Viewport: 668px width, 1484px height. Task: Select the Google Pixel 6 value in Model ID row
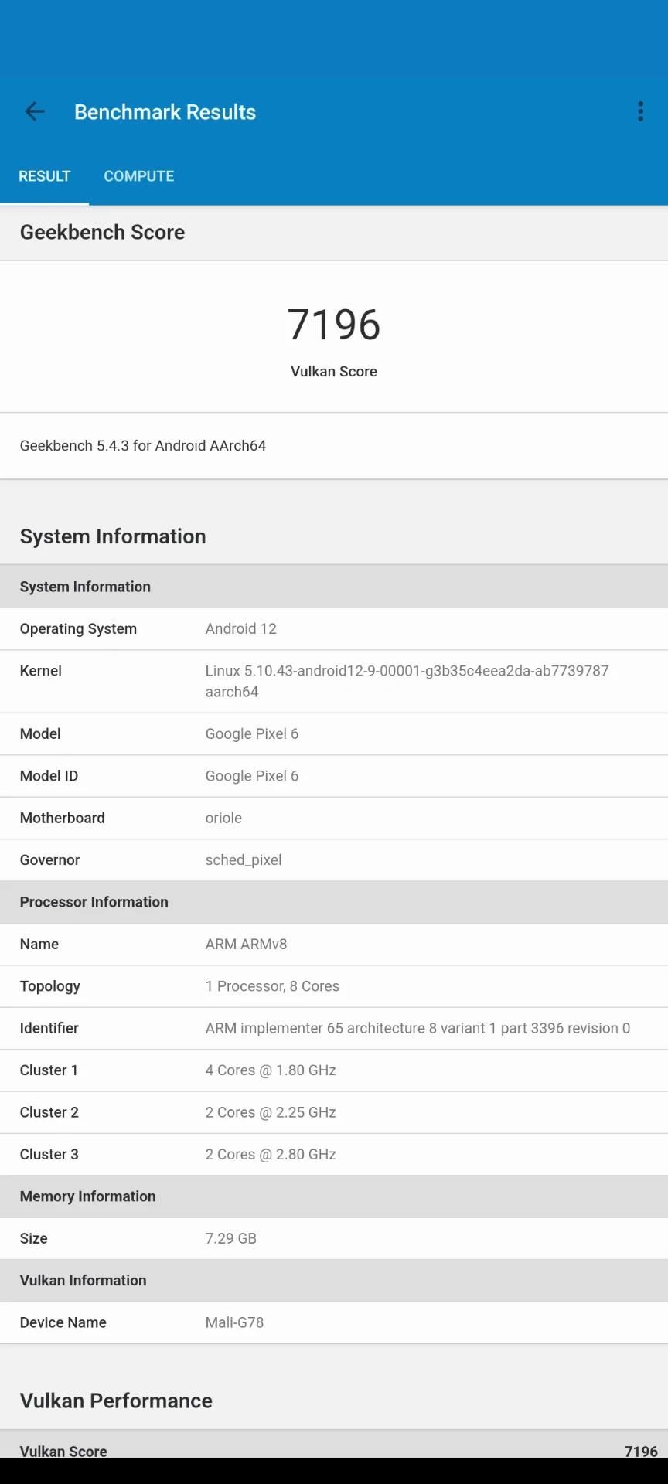(x=252, y=776)
